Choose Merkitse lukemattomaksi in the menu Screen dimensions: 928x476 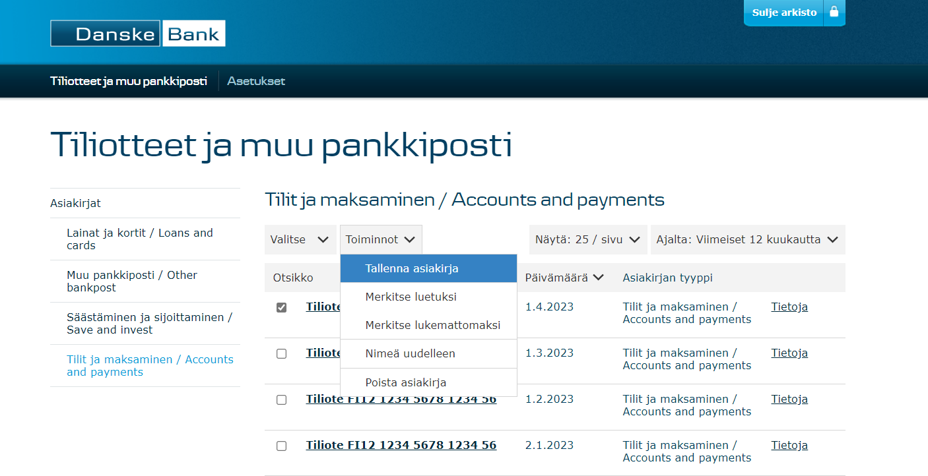click(x=432, y=326)
